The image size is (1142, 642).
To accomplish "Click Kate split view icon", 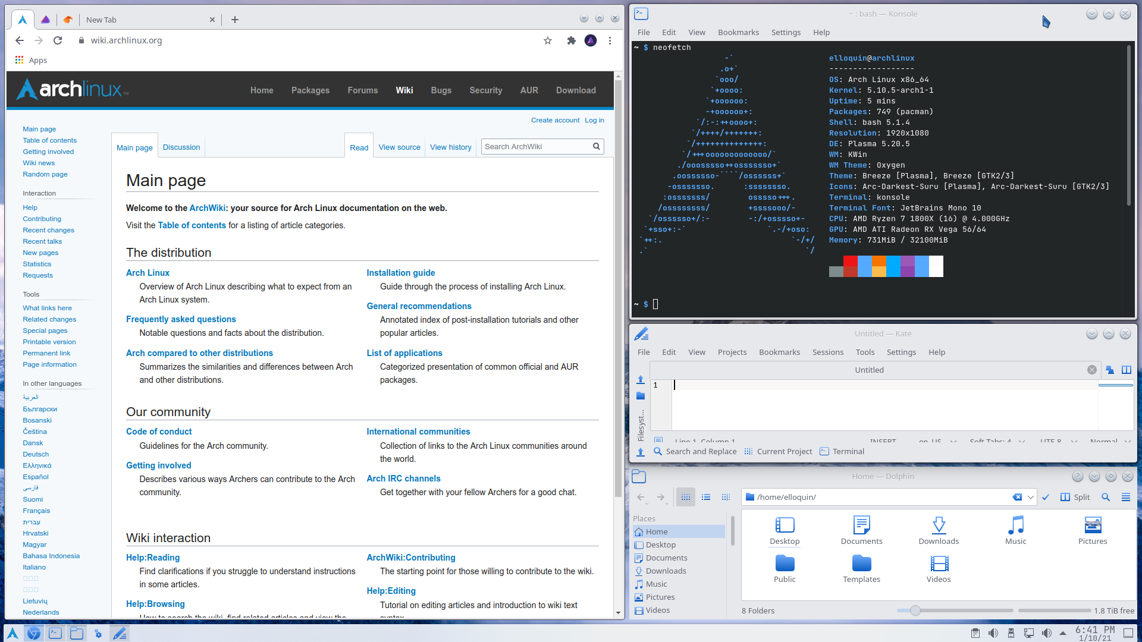I will pyautogui.click(x=1126, y=370).
